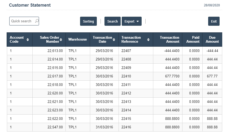Click the -444.44 due amount cell
This screenshot has width=227, height=135.
tap(212, 51)
